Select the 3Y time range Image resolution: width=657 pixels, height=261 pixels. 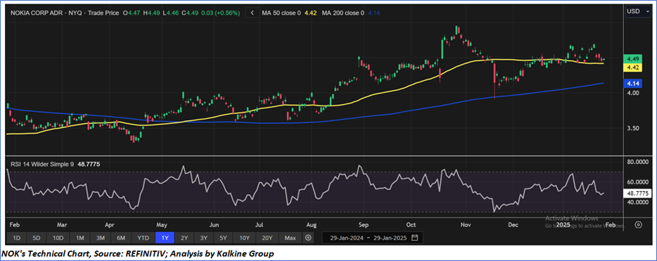tap(204, 238)
